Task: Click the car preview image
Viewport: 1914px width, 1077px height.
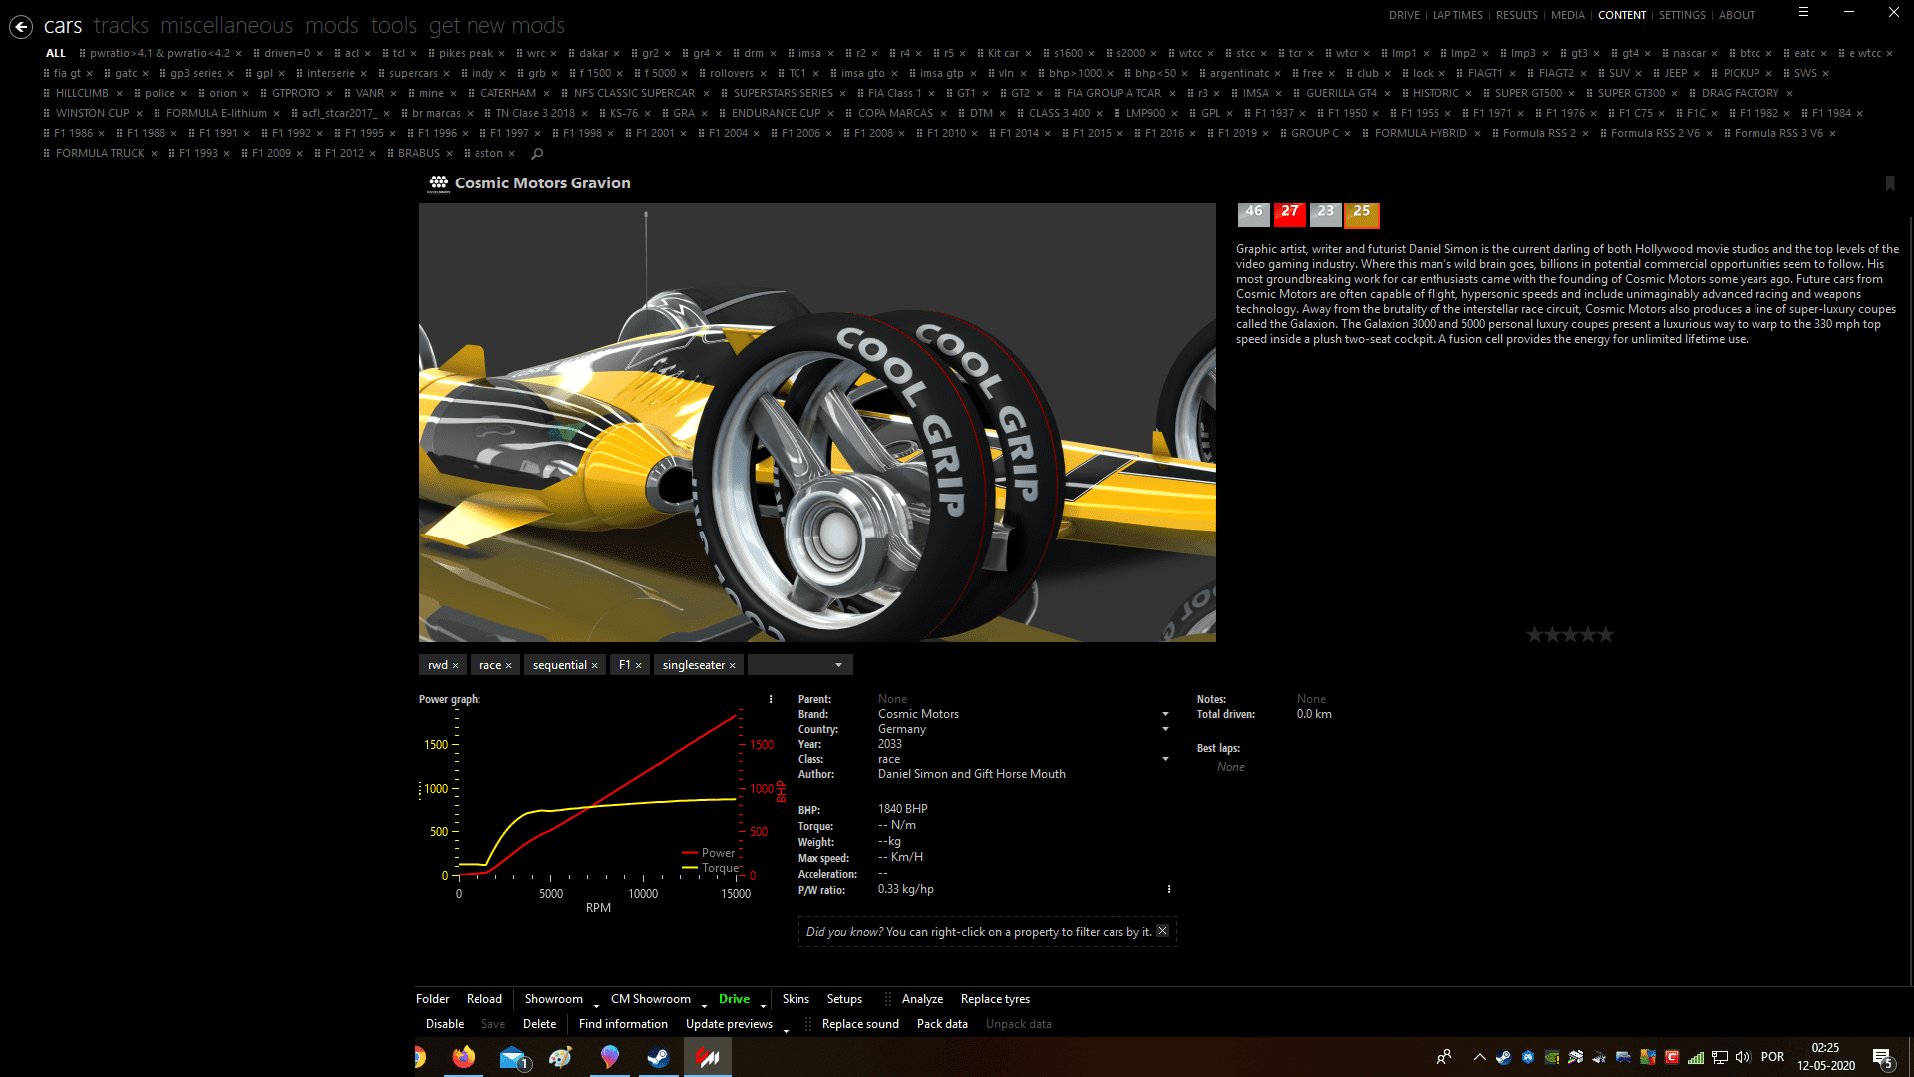Action: pyautogui.click(x=816, y=423)
